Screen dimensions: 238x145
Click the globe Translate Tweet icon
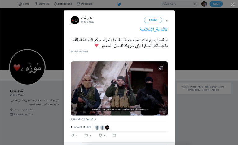72,52
